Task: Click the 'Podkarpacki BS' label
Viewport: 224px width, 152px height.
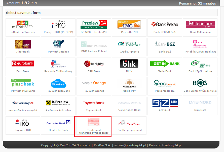Action: point(165,91)
